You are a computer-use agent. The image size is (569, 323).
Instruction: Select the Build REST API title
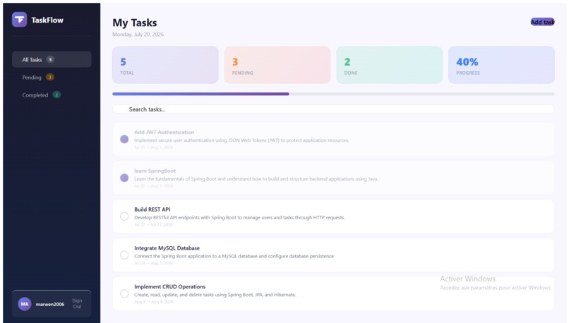click(152, 209)
